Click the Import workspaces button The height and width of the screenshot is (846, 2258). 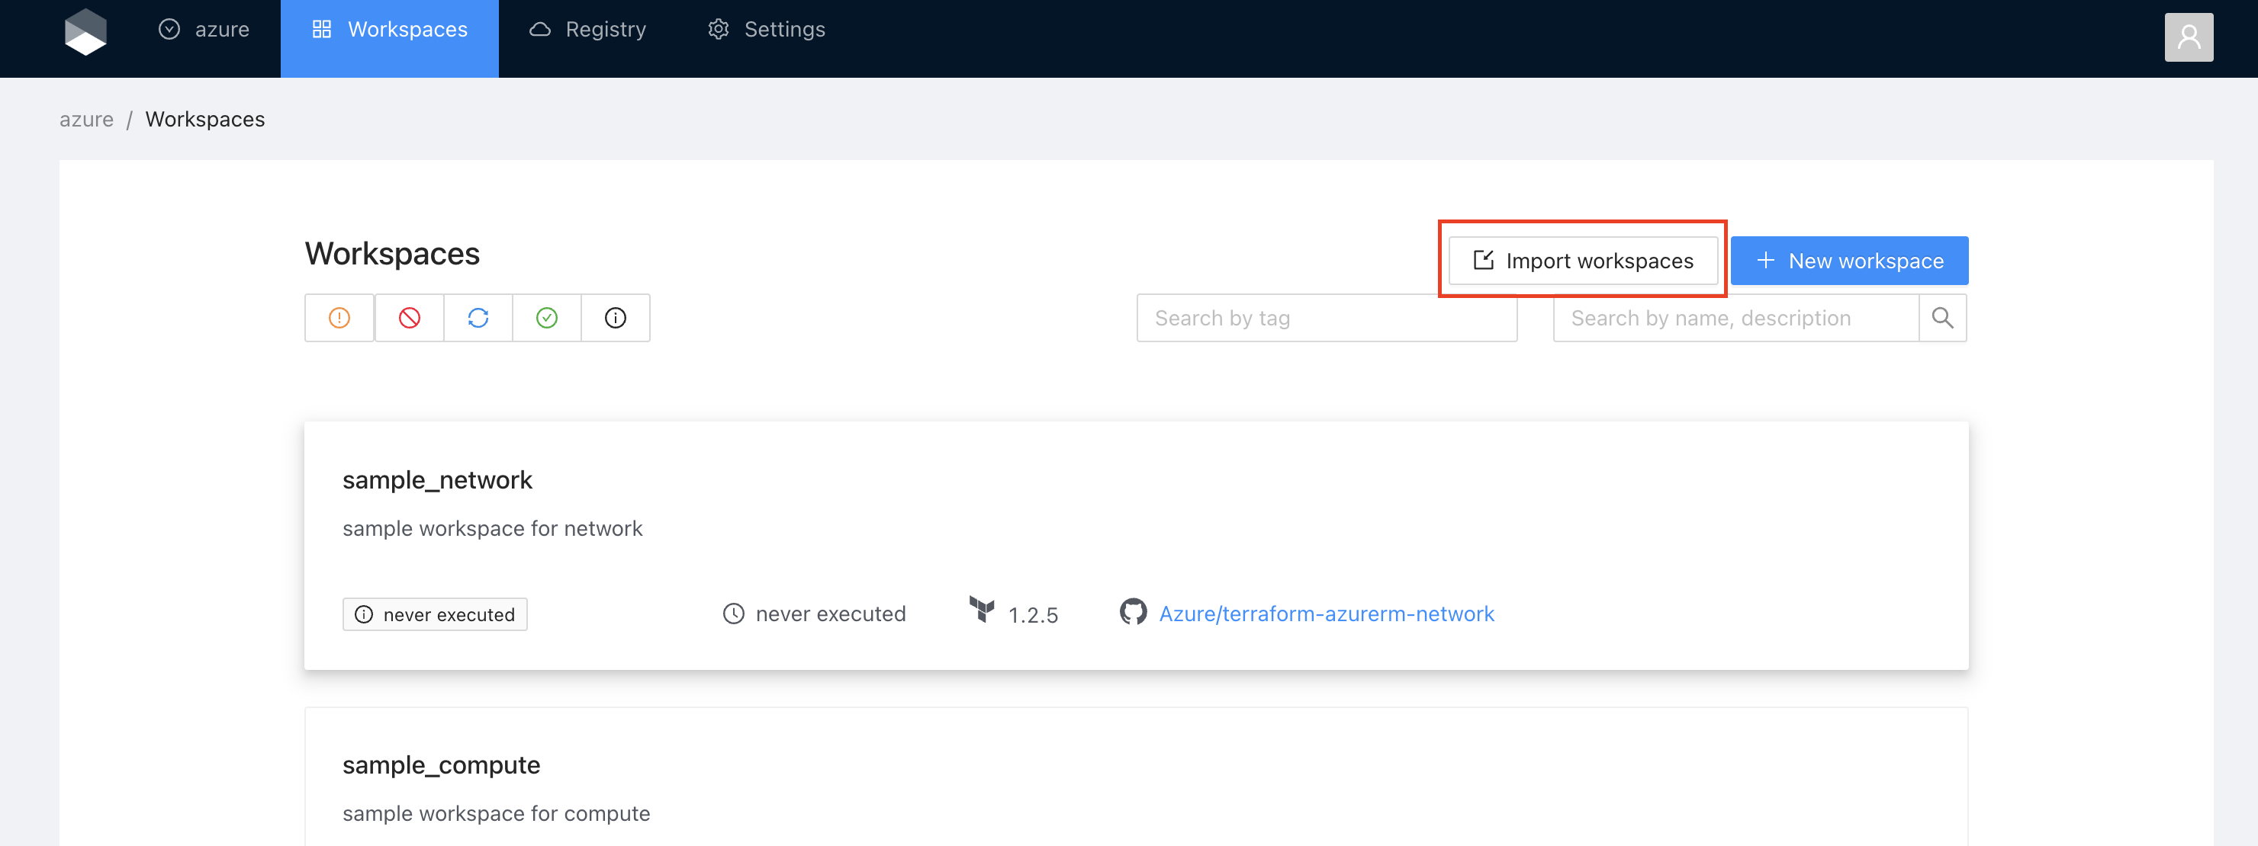click(x=1582, y=261)
